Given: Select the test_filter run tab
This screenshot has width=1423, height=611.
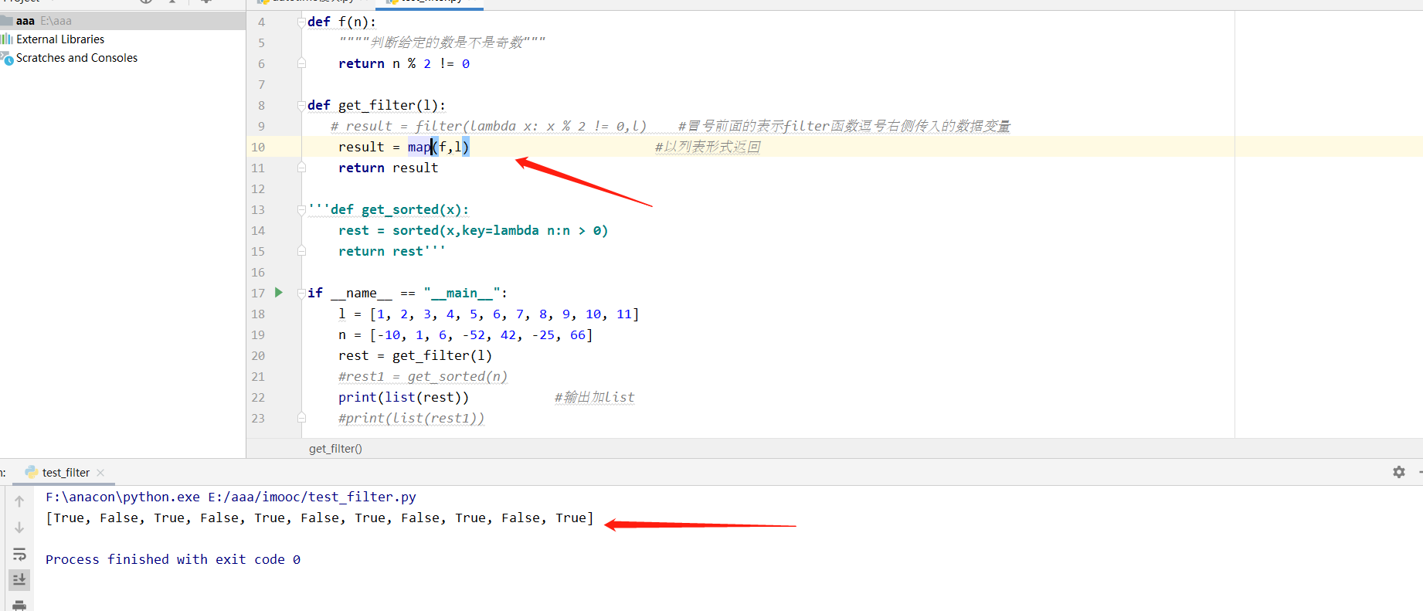Looking at the screenshot, I should click(x=66, y=473).
